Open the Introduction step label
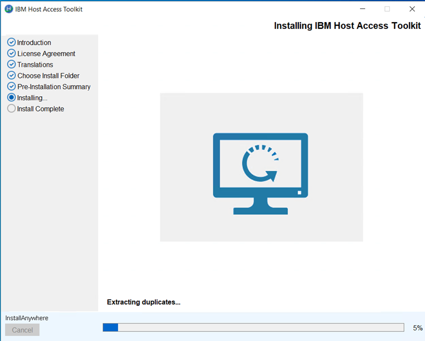Screen dimensions: 425x341 pyautogui.click(x=34, y=42)
